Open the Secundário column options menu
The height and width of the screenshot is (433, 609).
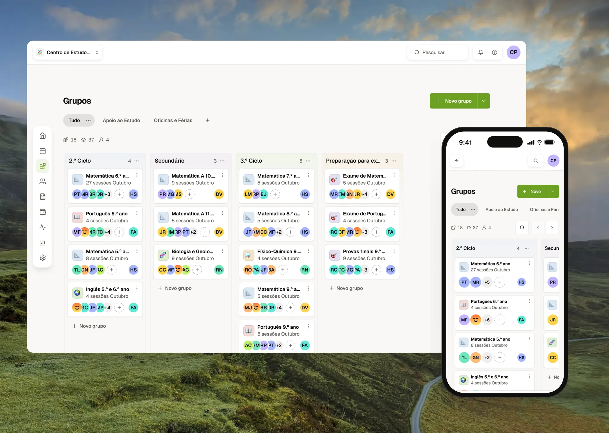point(222,161)
